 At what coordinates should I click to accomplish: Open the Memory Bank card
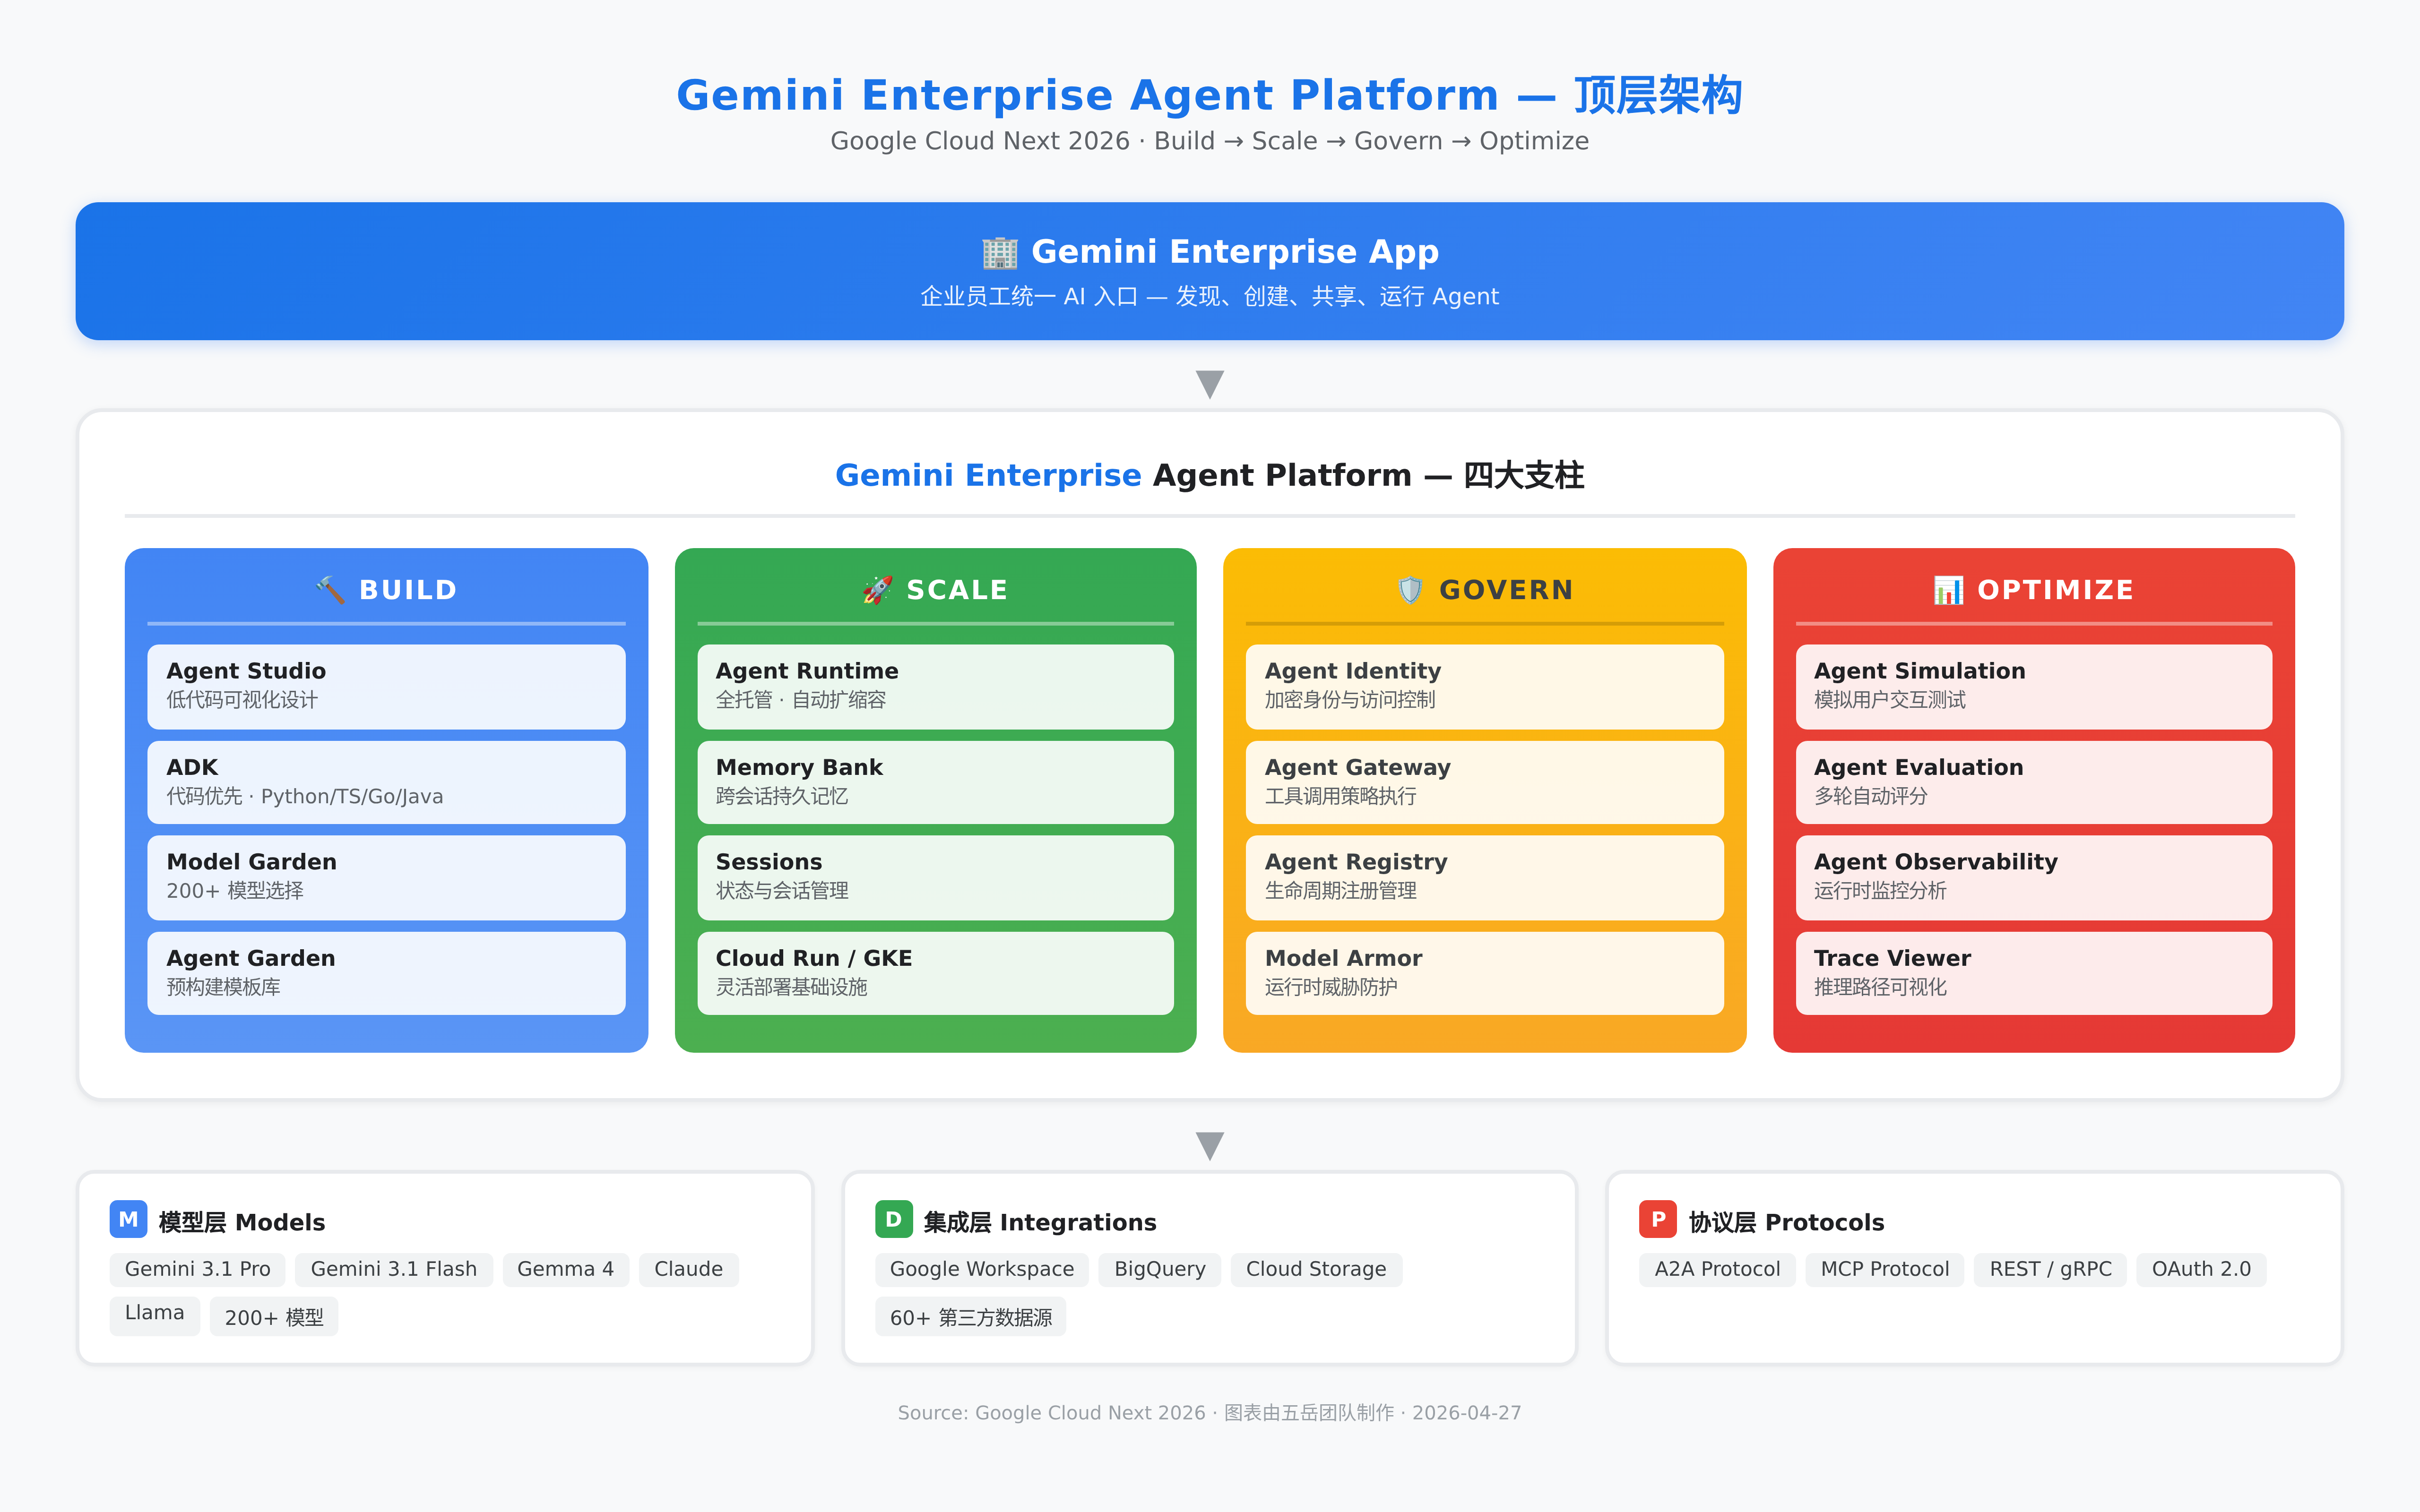click(935, 782)
